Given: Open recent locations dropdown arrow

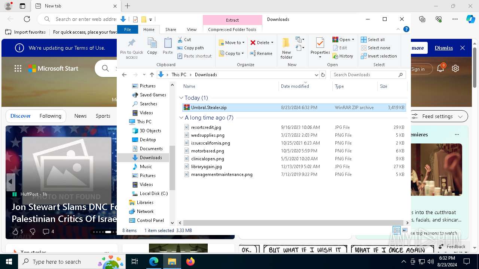Looking at the screenshot, I should coord(144,75).
